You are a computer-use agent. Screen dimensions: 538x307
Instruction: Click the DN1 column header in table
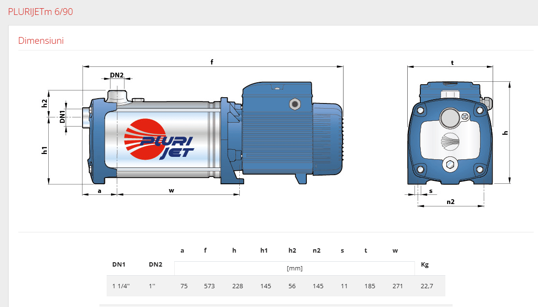pos(119,264)
